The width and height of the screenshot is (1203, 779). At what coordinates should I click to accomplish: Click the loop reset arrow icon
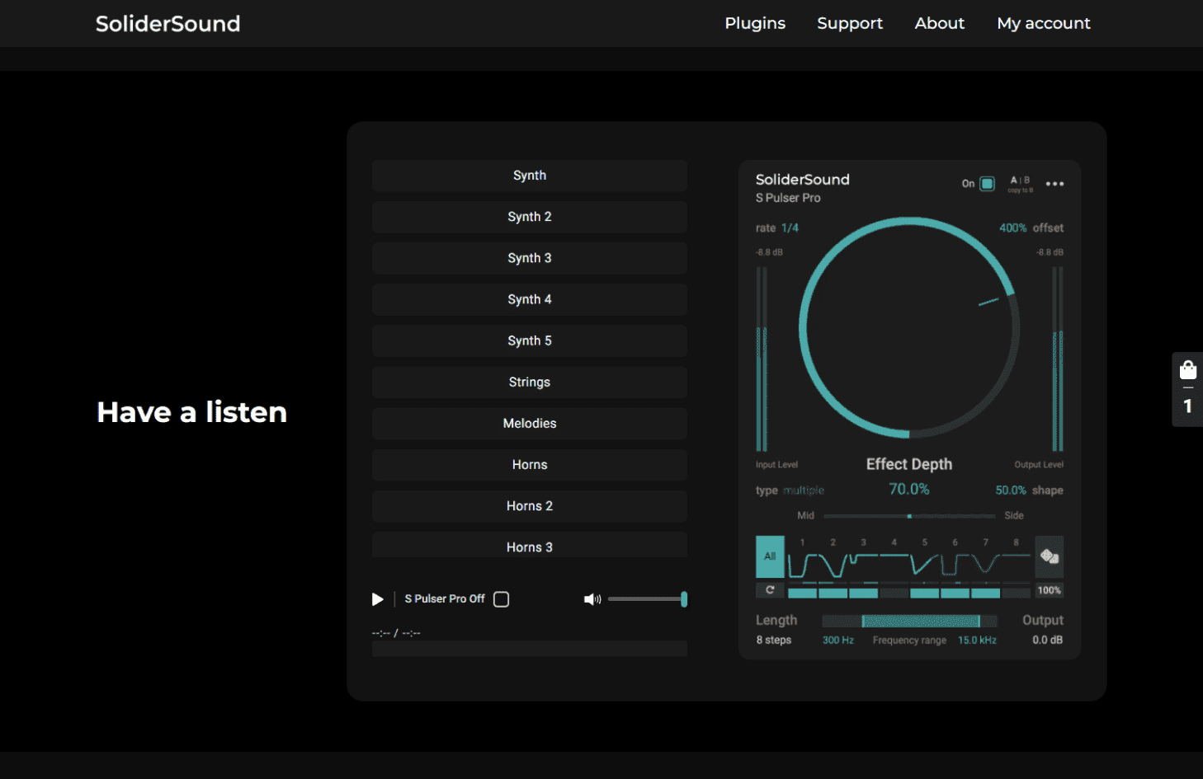770,590
